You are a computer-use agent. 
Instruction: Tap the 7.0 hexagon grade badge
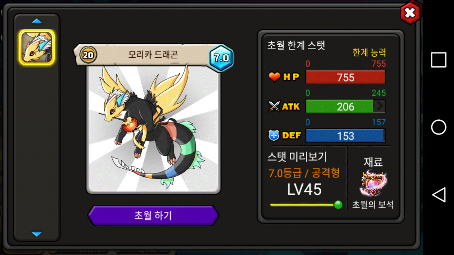click(x=221, y=57)
